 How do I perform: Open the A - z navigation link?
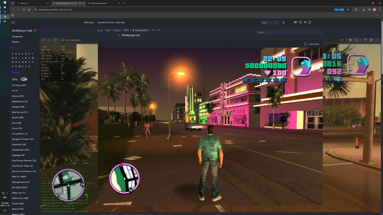point(100,30)
